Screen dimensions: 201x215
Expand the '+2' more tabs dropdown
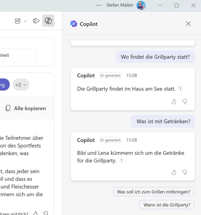21,85
